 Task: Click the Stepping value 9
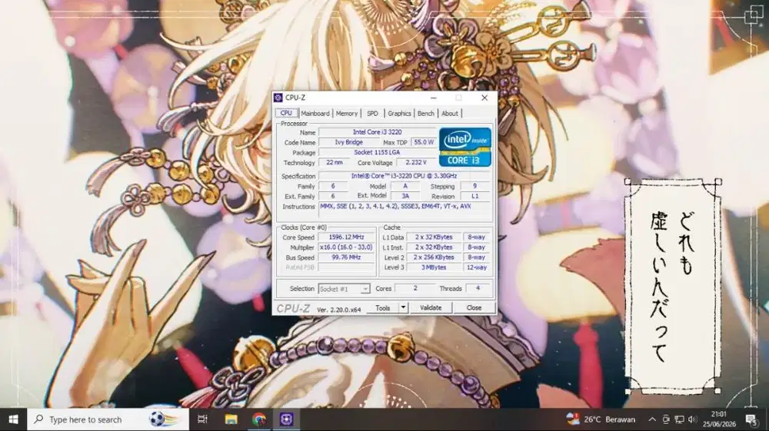[x=474, y=186]
